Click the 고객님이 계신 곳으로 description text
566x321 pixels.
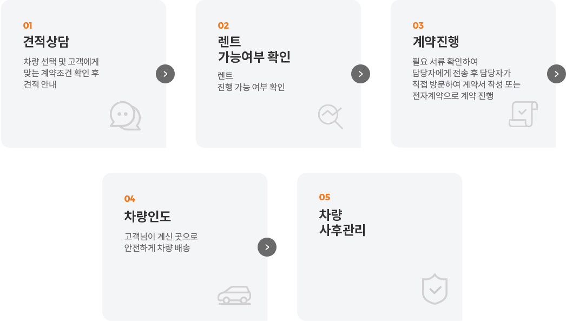161,237
